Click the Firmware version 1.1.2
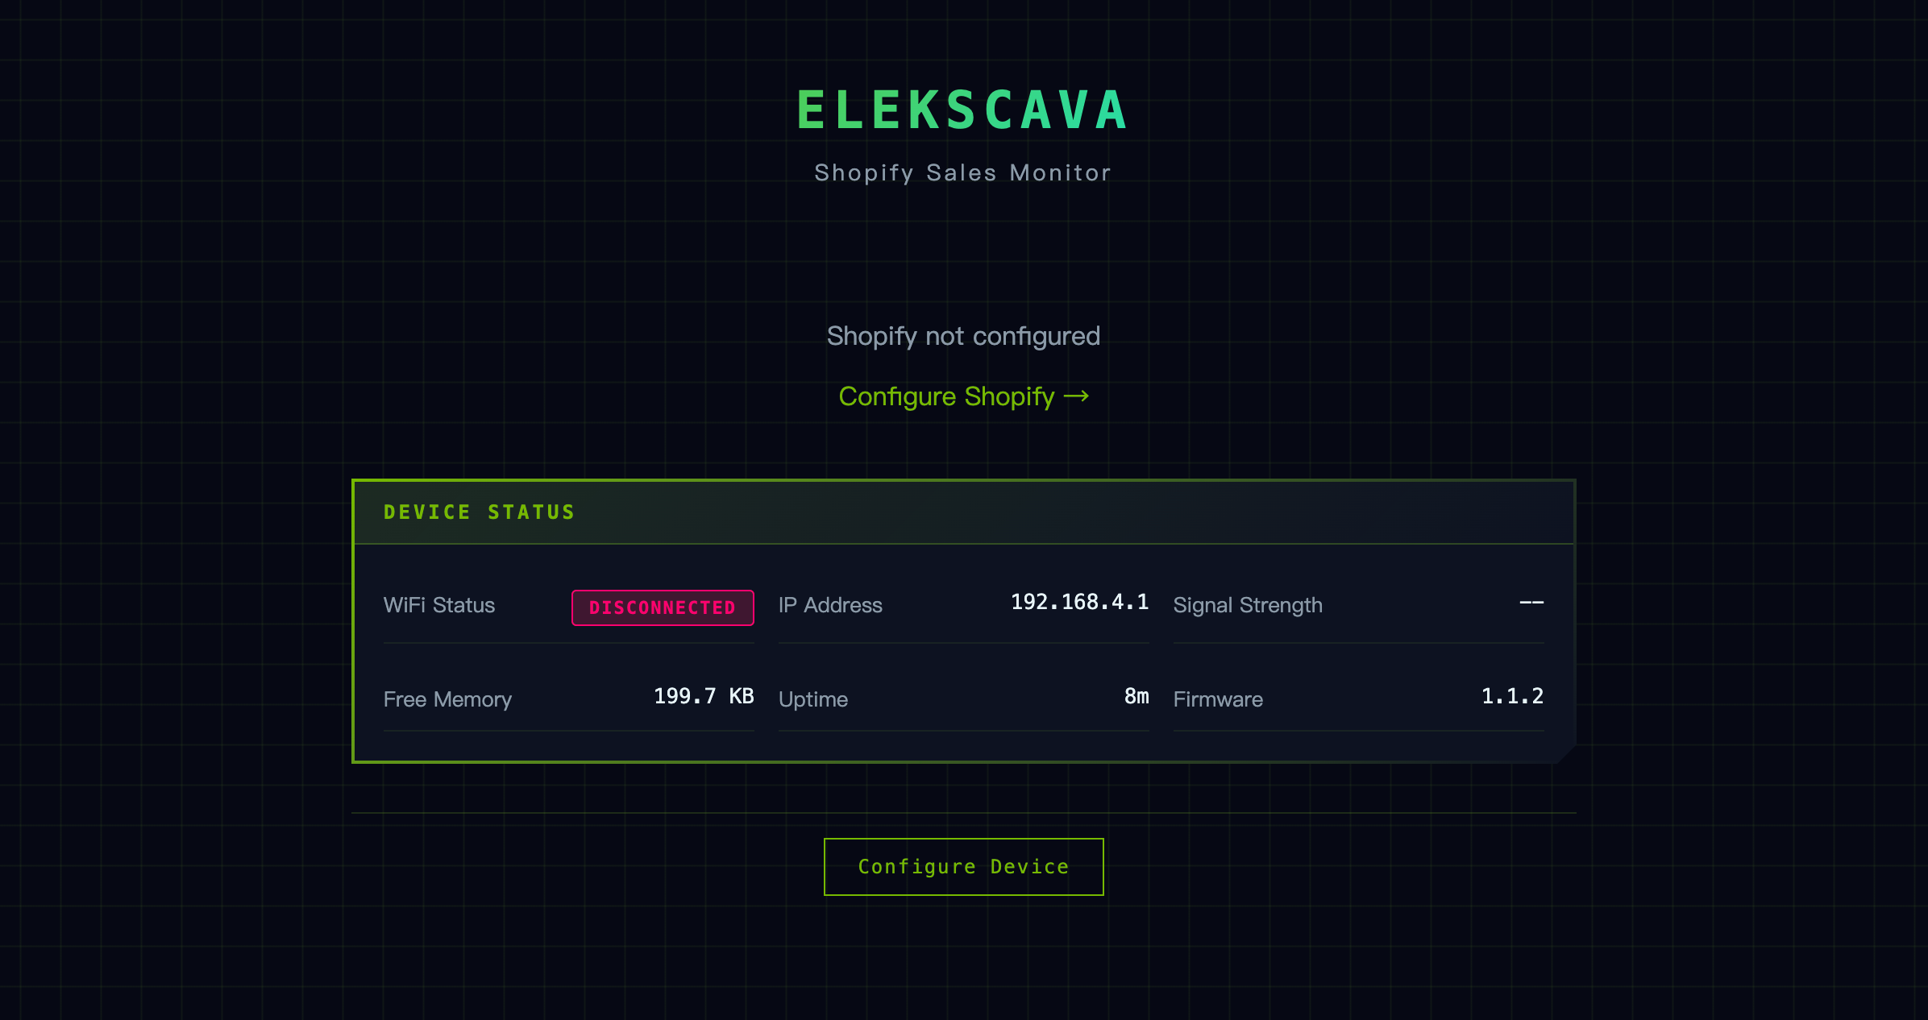Screen dimensions: 1928x1020 point(1512,696)
